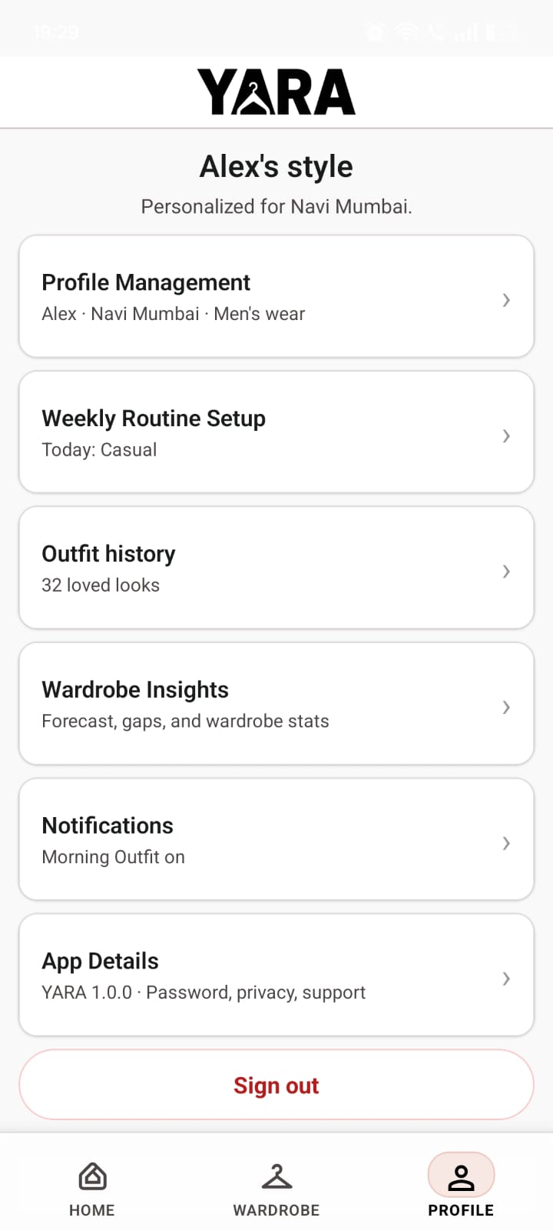Viewport: 553px width, 1231px height.
Task: Expand Profile Management chevron arrow
Action: (x=506, y=300)
